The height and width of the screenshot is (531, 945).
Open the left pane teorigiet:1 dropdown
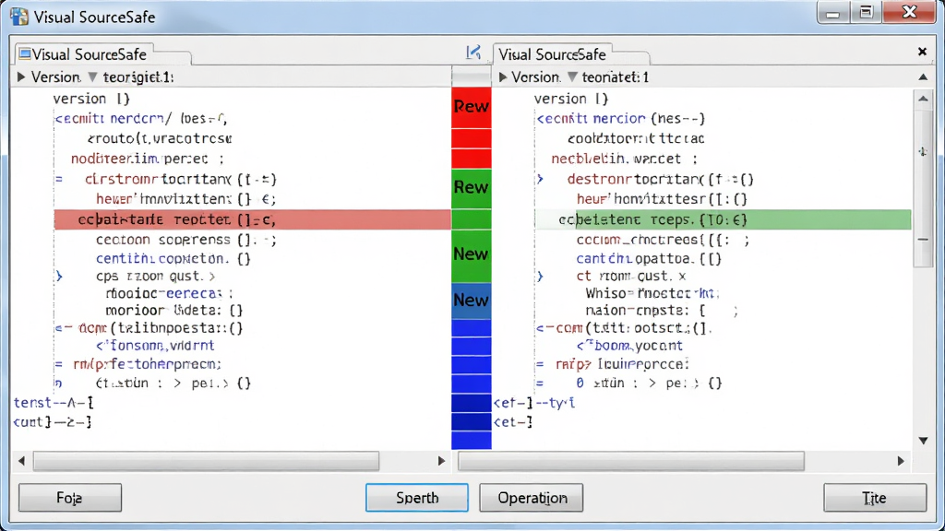[92, 77]
